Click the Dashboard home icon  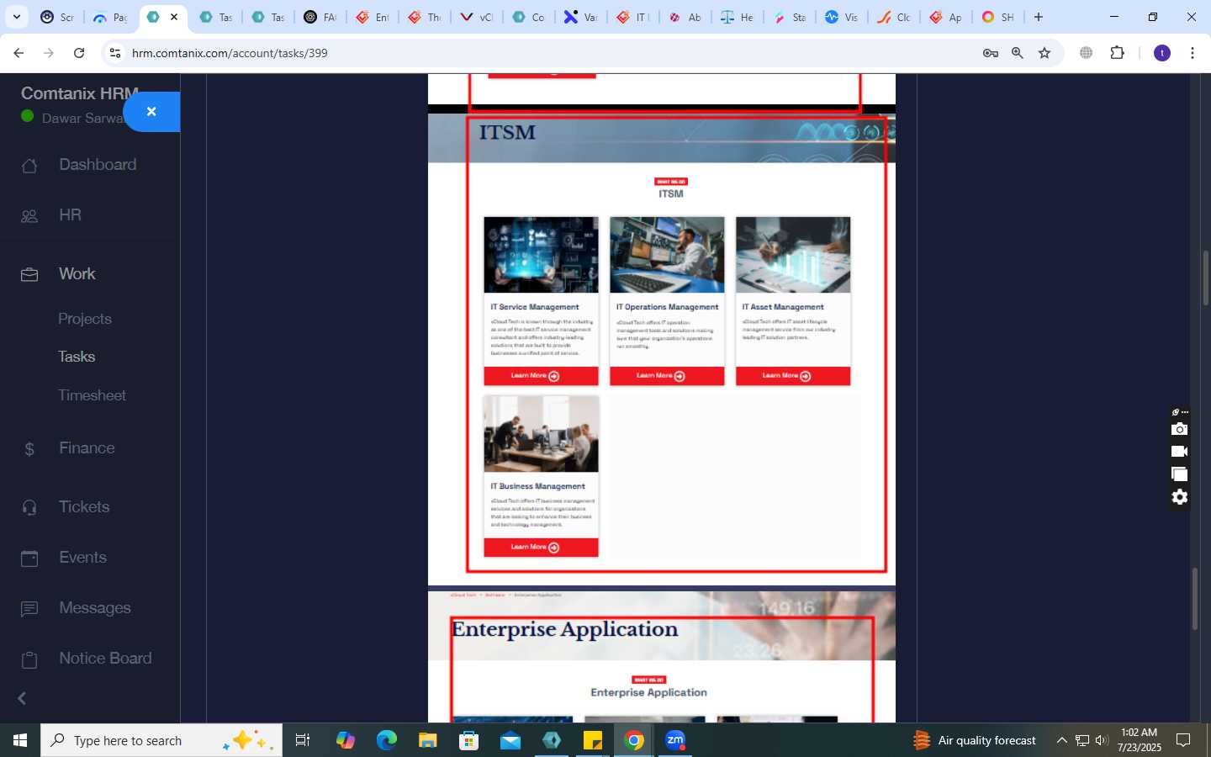tap(29, 166)
